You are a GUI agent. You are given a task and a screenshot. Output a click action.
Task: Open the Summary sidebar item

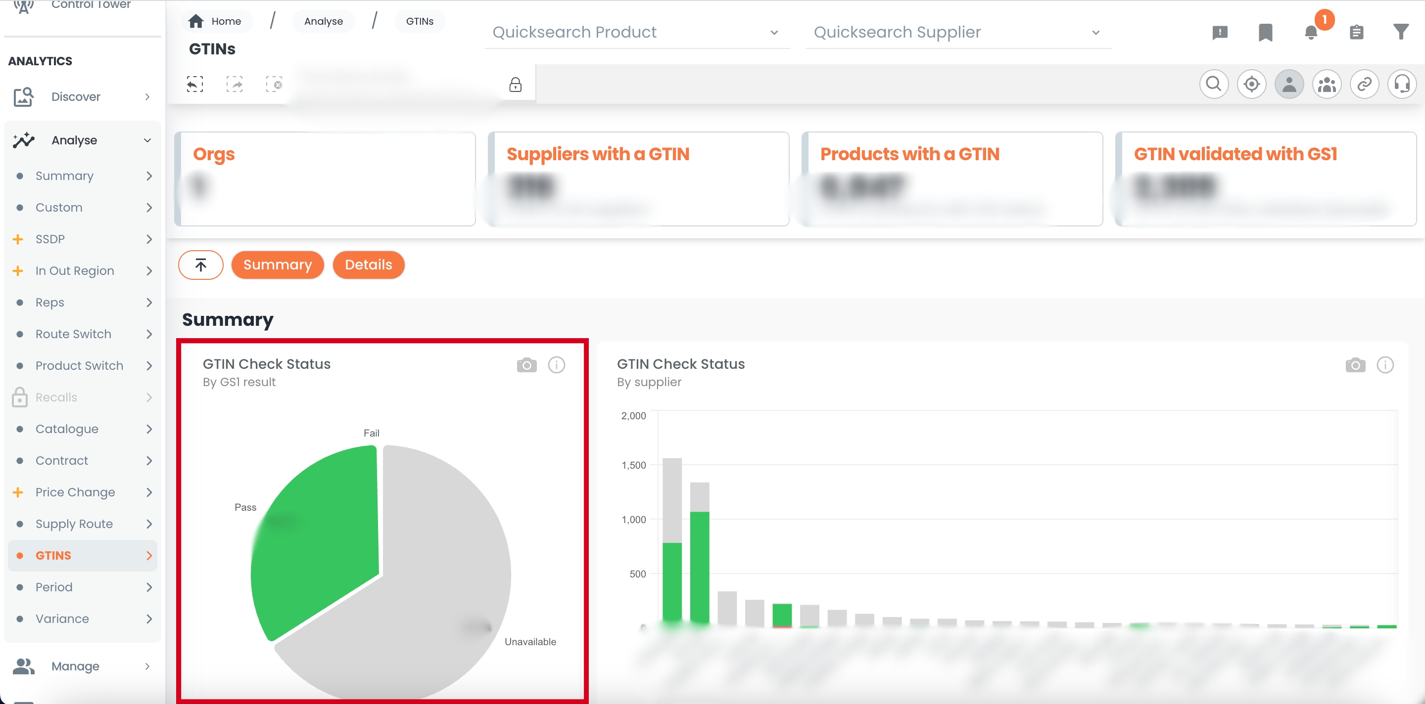(x=83, y=176)
